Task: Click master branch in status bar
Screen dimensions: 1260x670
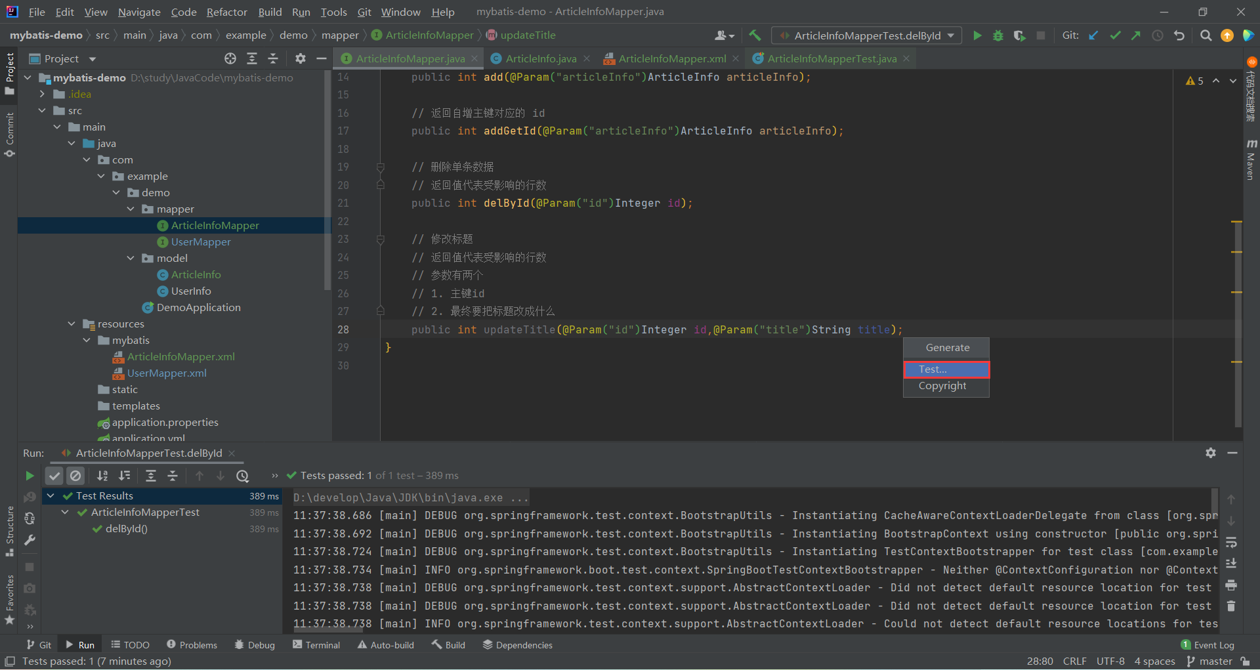Action: 1209,661
